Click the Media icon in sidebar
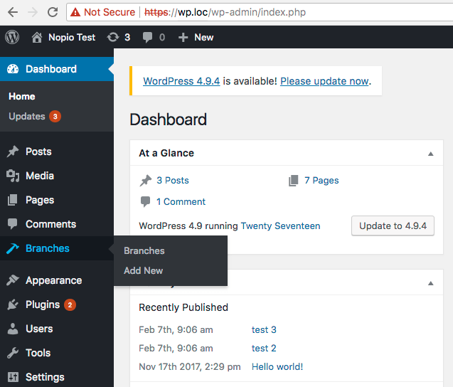 point(13,176)
